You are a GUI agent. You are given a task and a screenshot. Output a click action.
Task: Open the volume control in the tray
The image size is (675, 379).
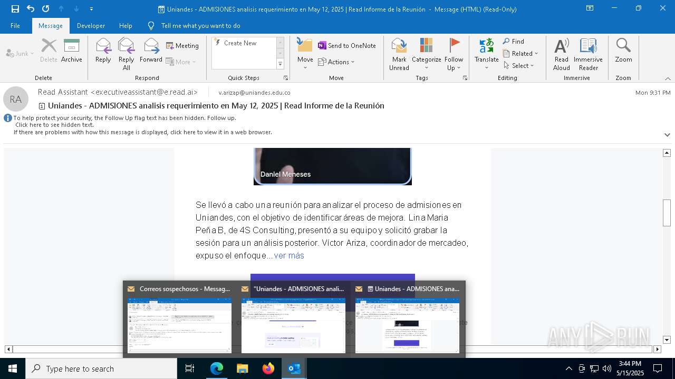[607, 368]
